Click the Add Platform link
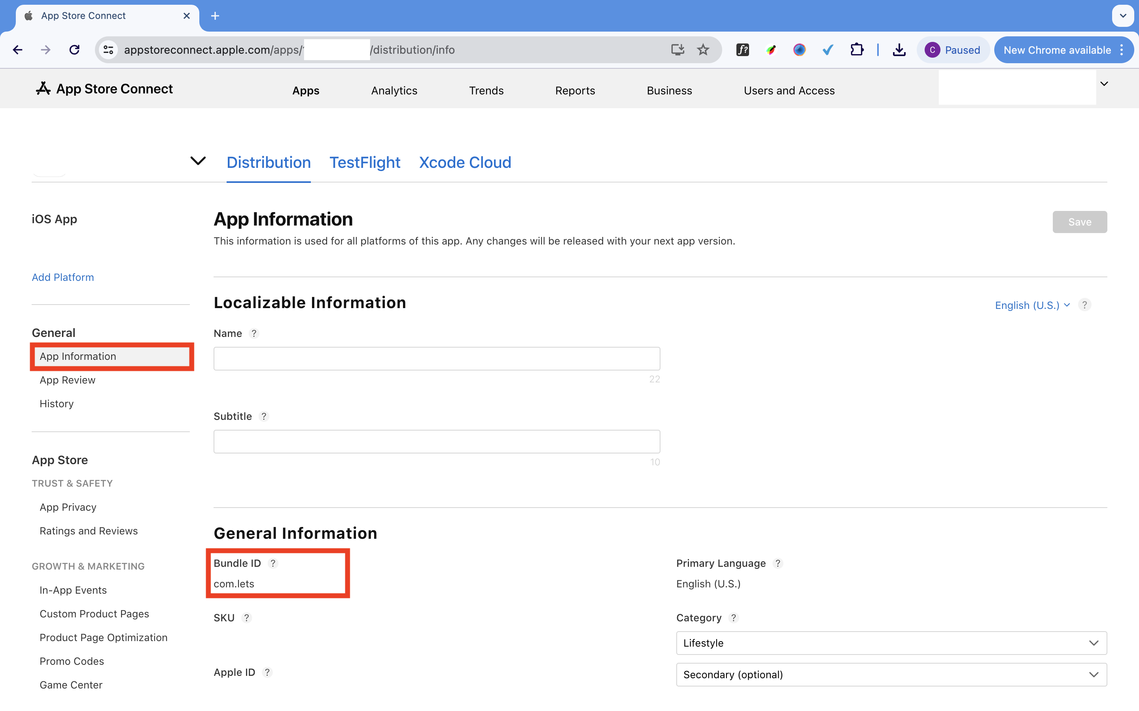This screenshot has height=711, width=1139. 63,277
